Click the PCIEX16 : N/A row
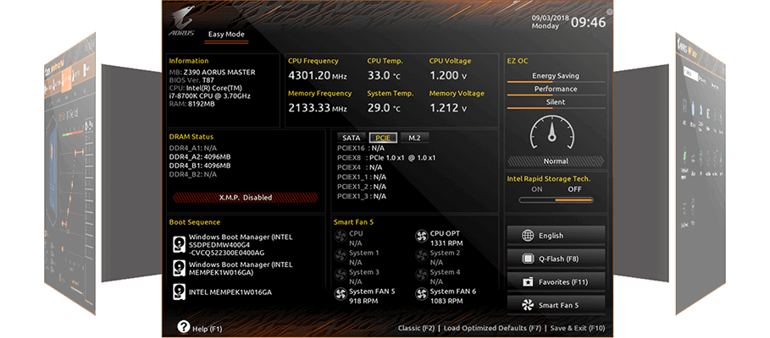This screenshot has height=338, width=770. (x=361, y=148)
